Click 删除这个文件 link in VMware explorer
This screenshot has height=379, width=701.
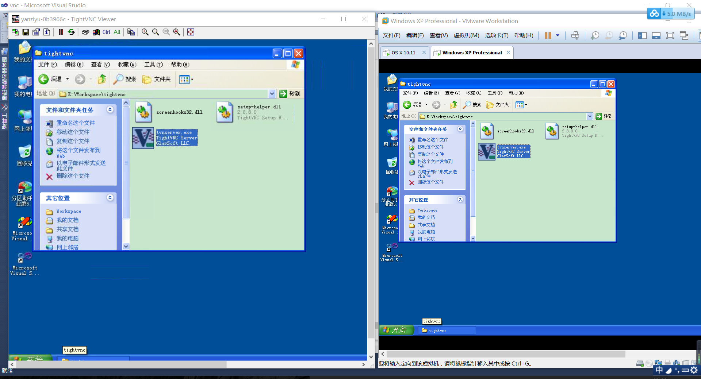tap(430, 182)
